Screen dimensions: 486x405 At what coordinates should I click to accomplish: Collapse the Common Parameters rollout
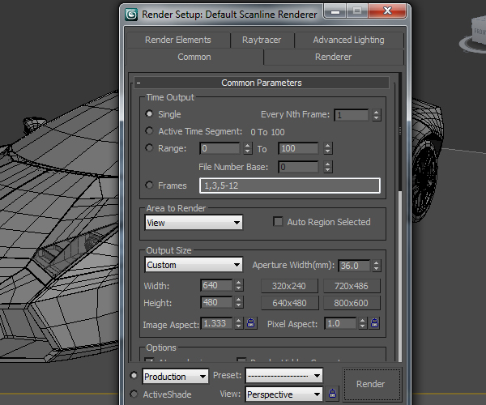pos(262,83)
